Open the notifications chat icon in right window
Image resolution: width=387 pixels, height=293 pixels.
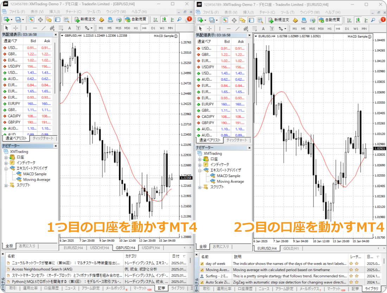point(382,20)
